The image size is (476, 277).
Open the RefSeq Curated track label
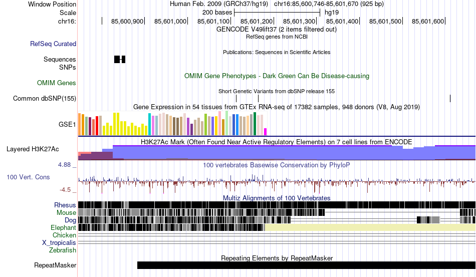pos(53,44)
